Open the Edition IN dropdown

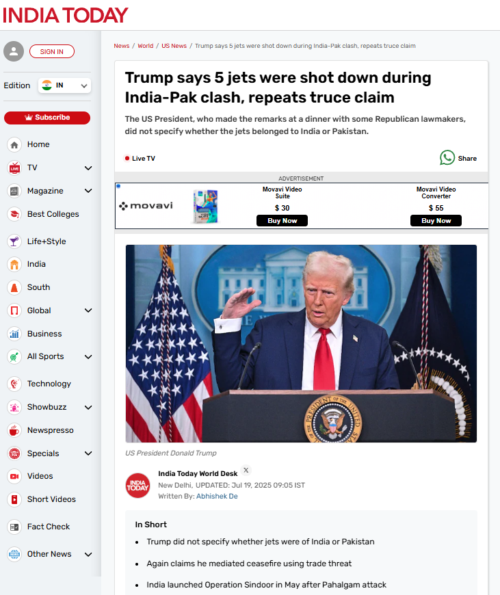64,85
